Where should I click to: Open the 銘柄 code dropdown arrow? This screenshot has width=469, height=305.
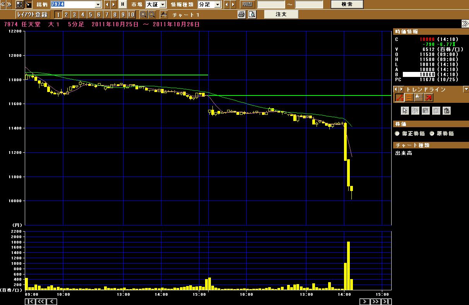coord(98,5)
